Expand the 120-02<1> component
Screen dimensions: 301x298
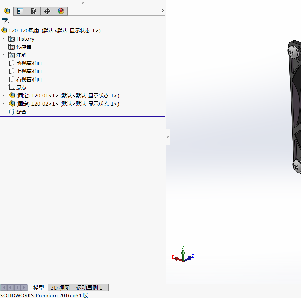tap(3, 104)
